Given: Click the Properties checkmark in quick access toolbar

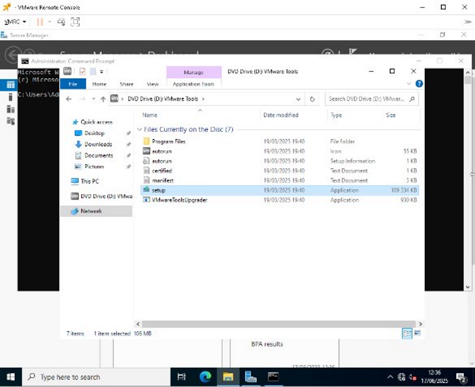Looking at the screenshot, I should [x=83, y=71].
